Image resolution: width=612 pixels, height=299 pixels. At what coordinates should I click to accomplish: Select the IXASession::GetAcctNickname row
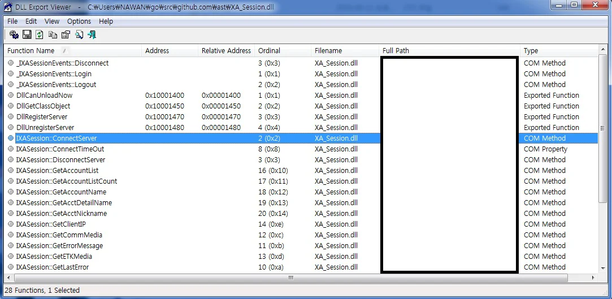click(x=301, y=214)
